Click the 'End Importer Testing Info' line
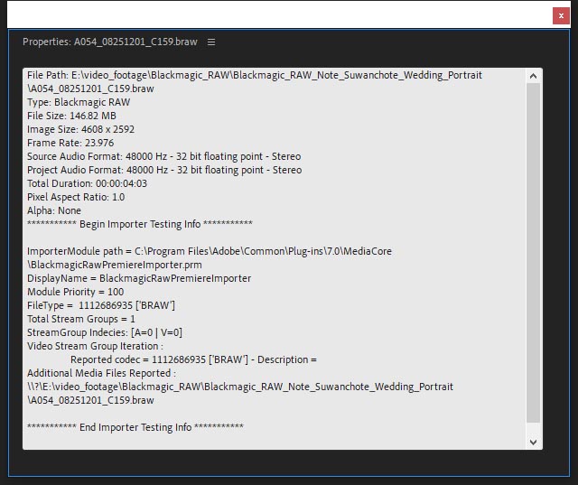 pos(135,427)
